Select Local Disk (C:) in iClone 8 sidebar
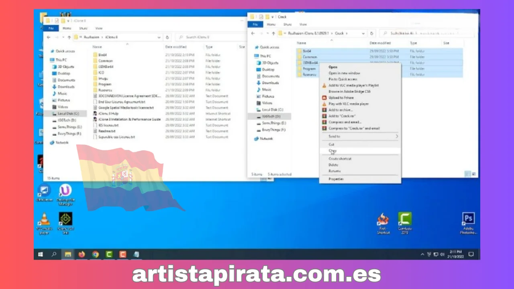Image resolution: width=514 pixels, height=289 pixels. [68, 114]
